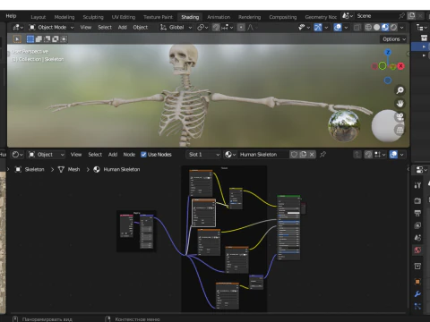
Task: Open the 3D viewport Add menu
Action: 123,28
